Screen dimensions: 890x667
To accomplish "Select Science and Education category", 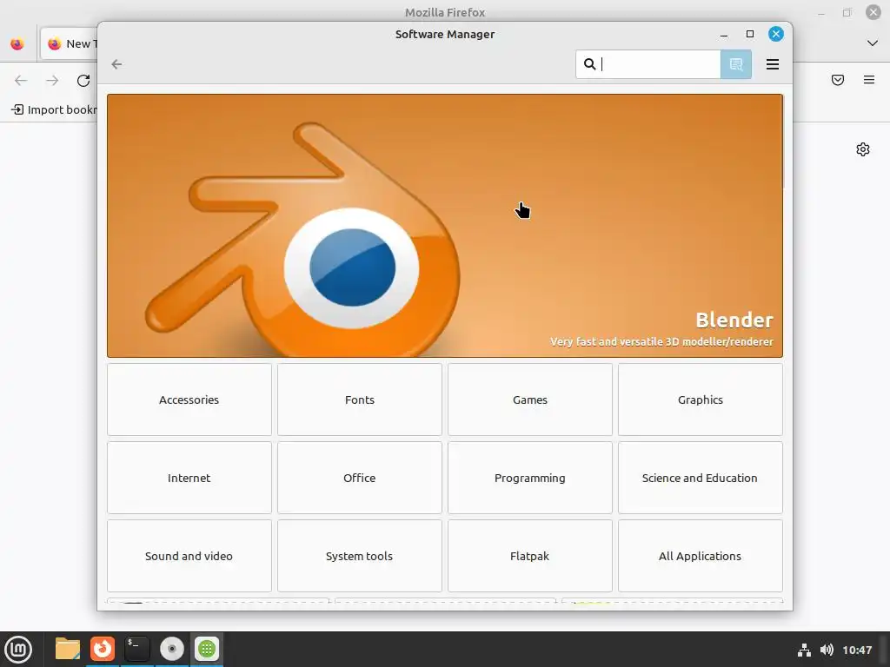I will tap(700, 478).
